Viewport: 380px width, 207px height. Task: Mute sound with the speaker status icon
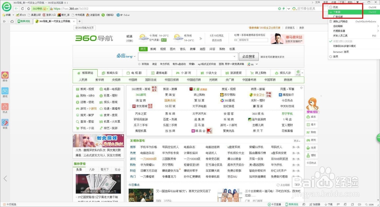click(359, 204)
